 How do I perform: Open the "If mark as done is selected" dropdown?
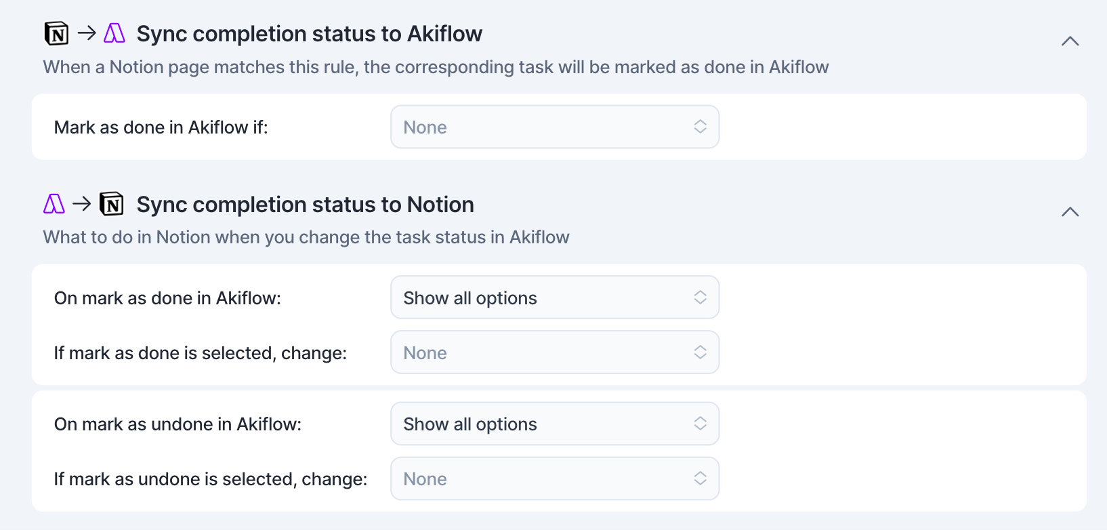tap(554, 352)
